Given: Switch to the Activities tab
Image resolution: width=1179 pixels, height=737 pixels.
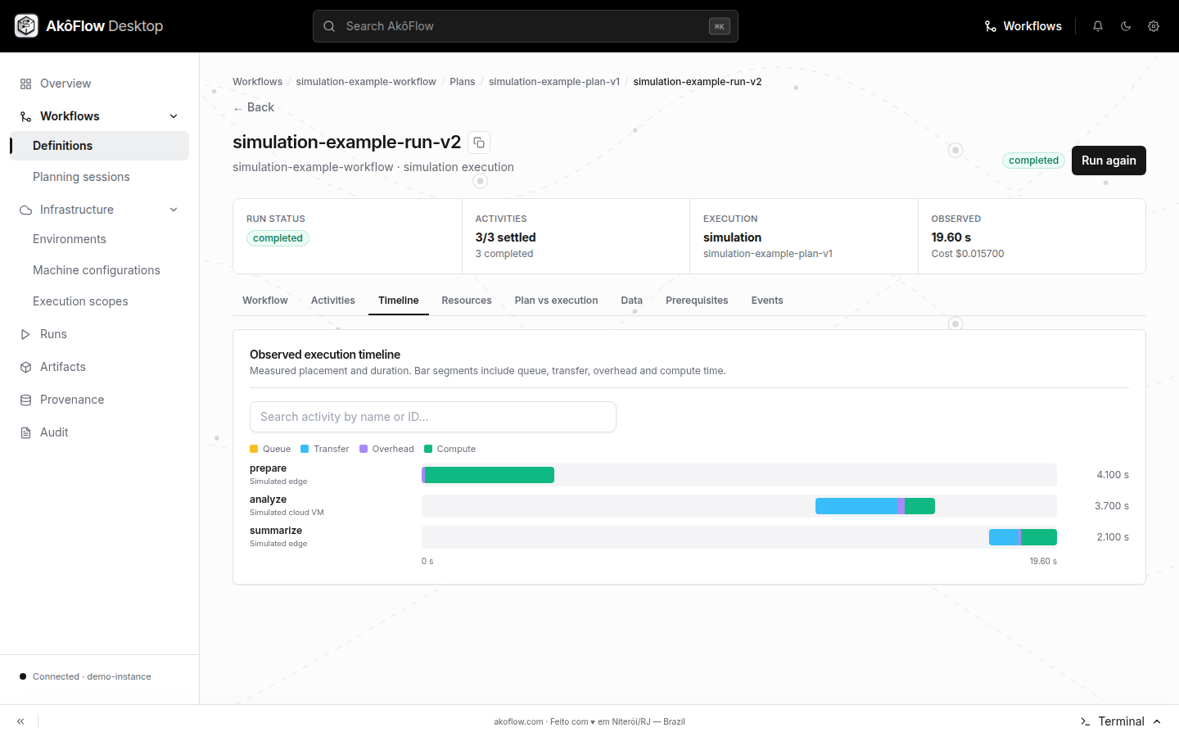Looking at the screenshot, I should tap(333, 301).
